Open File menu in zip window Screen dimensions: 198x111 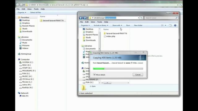pyautogui.click(x=18, y=9)
